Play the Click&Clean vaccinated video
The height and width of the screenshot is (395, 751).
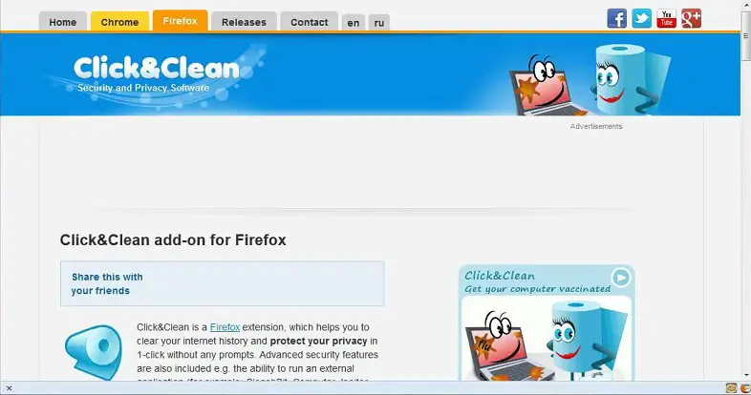pyautogui.click(x=621, y=278)
